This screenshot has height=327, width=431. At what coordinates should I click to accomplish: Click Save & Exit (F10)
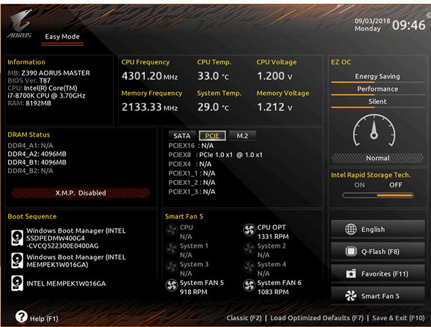pyautogui.click(x=398, y=318)
